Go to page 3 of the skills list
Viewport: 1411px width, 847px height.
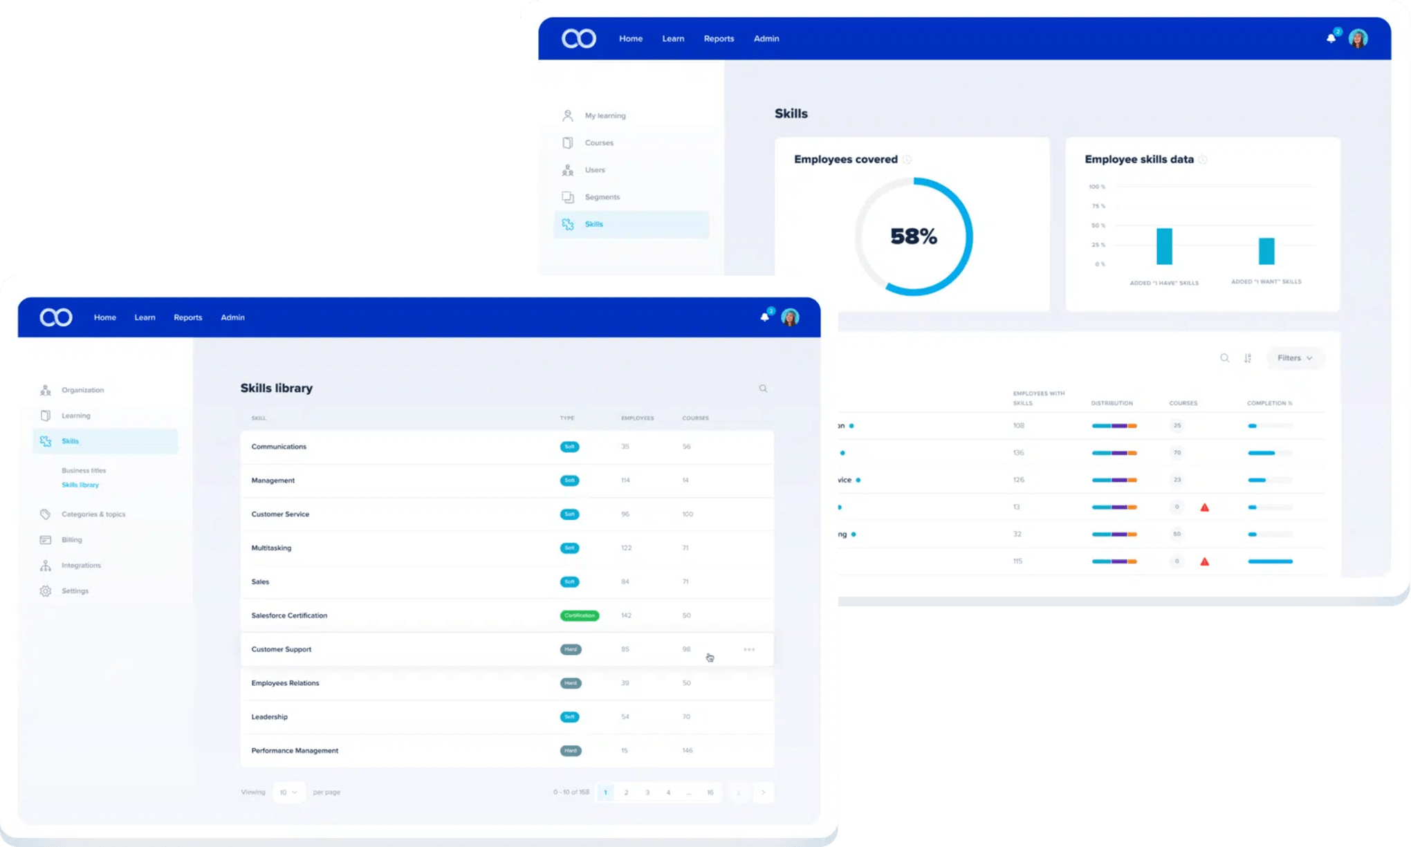tap(647, 792)
